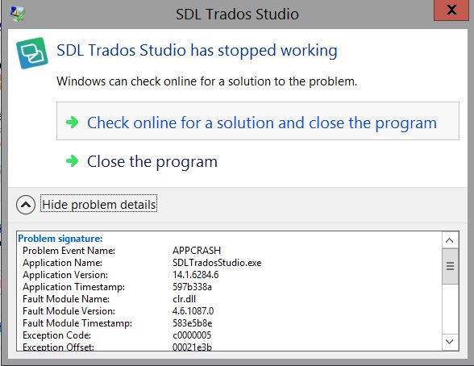Click the fault module name clr.dll

click(x=184, y=299)
